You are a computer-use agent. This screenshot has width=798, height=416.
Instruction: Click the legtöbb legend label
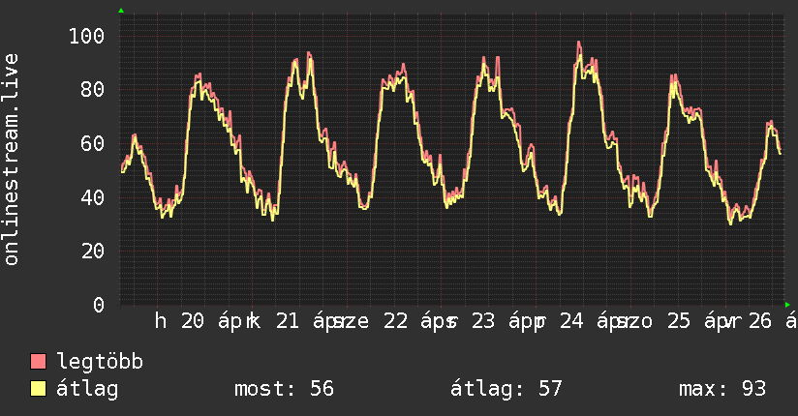coord(100,362)
